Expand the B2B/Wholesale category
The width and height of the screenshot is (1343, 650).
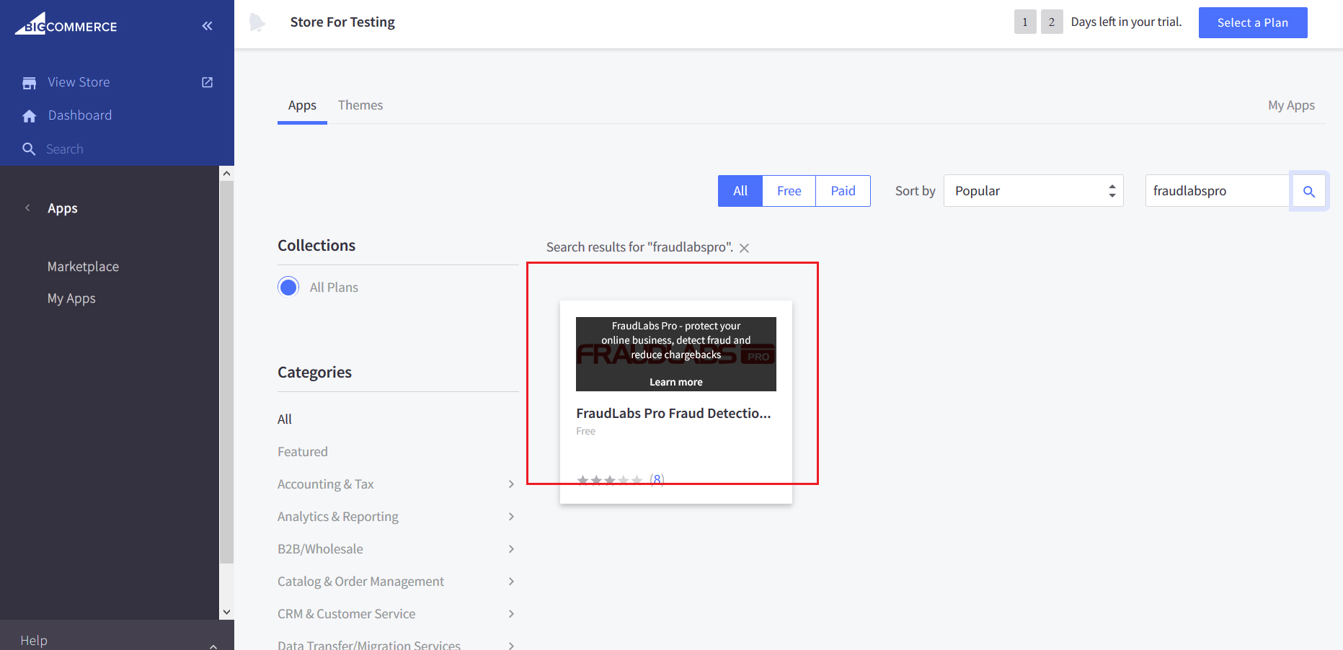[511, 549]
